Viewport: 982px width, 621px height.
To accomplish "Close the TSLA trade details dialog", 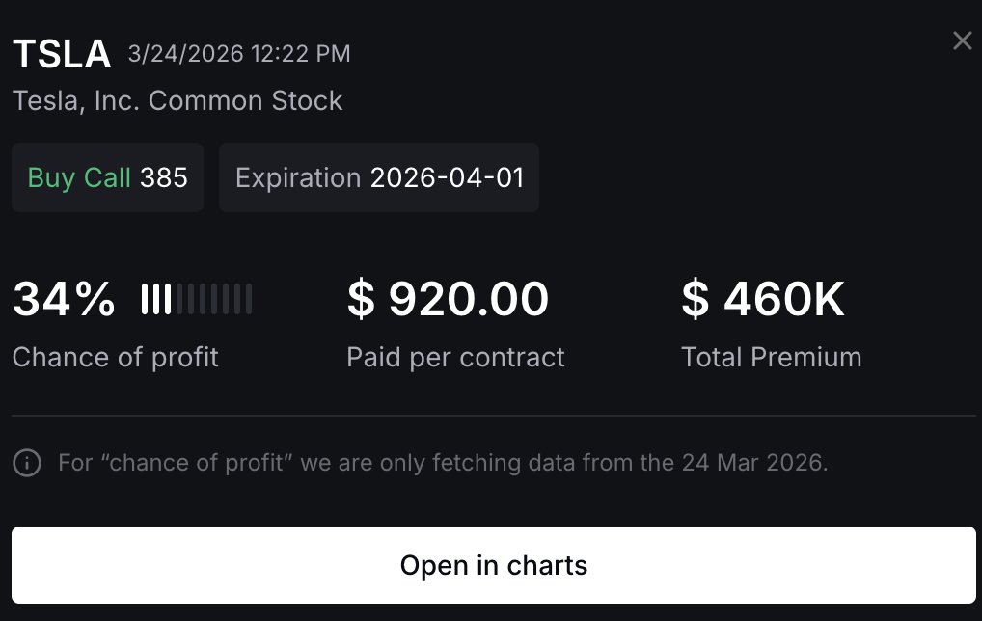I will (962, 40).
